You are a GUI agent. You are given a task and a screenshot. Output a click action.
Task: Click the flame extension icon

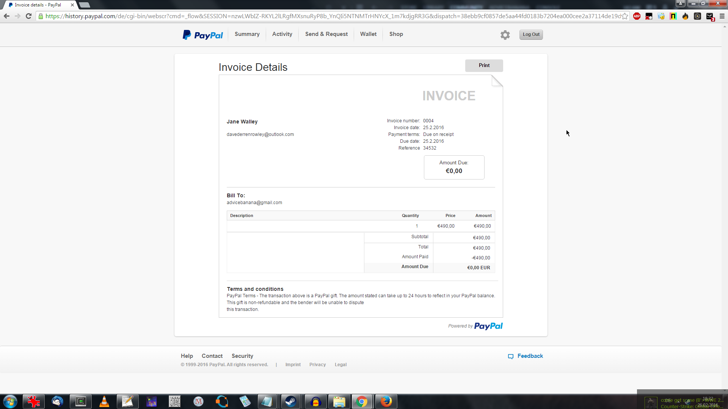click(x=685, y=16)
